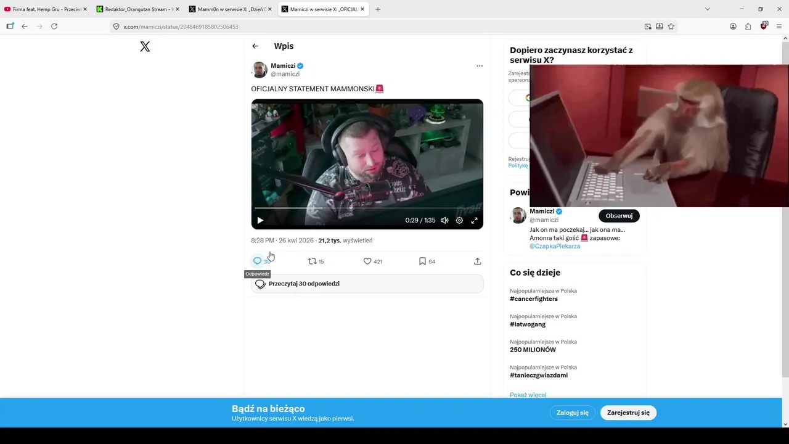This screenshot has height=444, width=789.
Task: Open the @CzapkaPiekarza mention link
Action: (x=555, y=246)
